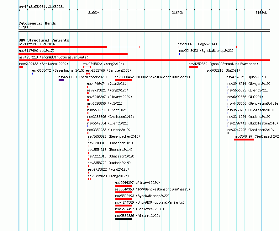This screenshot has height=231, width=279.
Task: Click the chr17:31650981..31680981 region label
Action: (41, 7)
